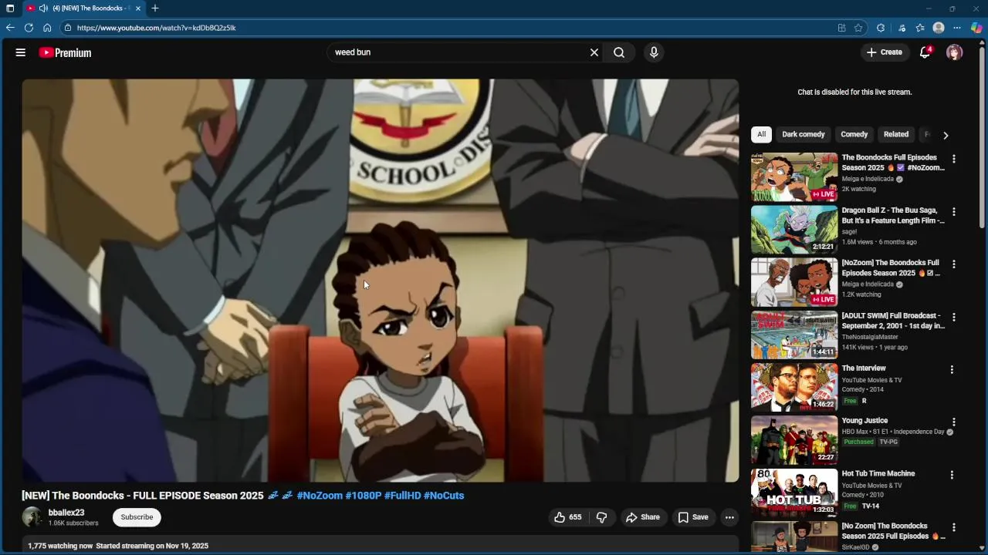Open options for Dragon Ball Z Buu Saga
988x555 pixels.
pos(954,211)
